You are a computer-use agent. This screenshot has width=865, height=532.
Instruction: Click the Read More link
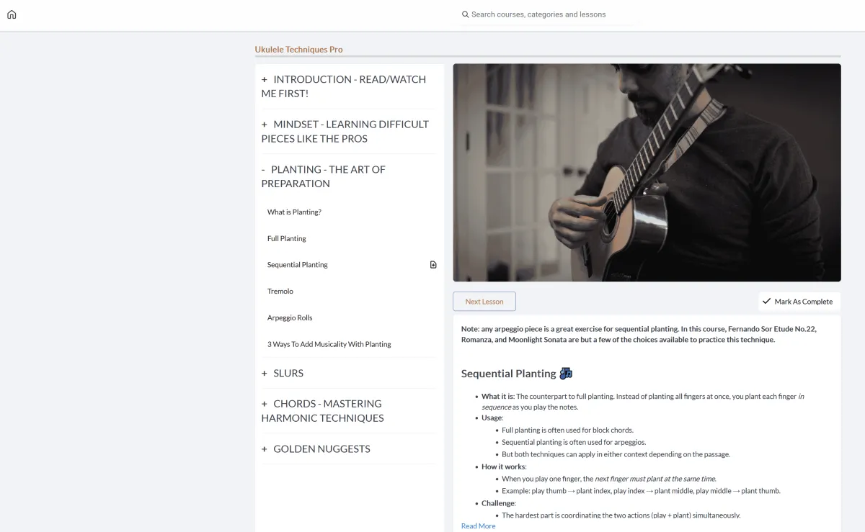click(x=479, y=526)
